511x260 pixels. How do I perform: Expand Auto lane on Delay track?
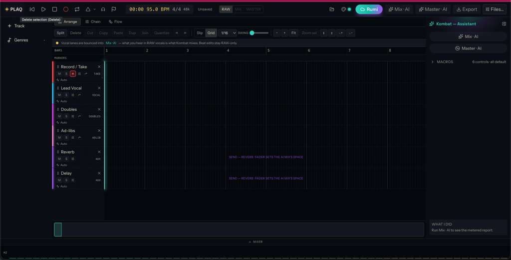pos(62,186)
